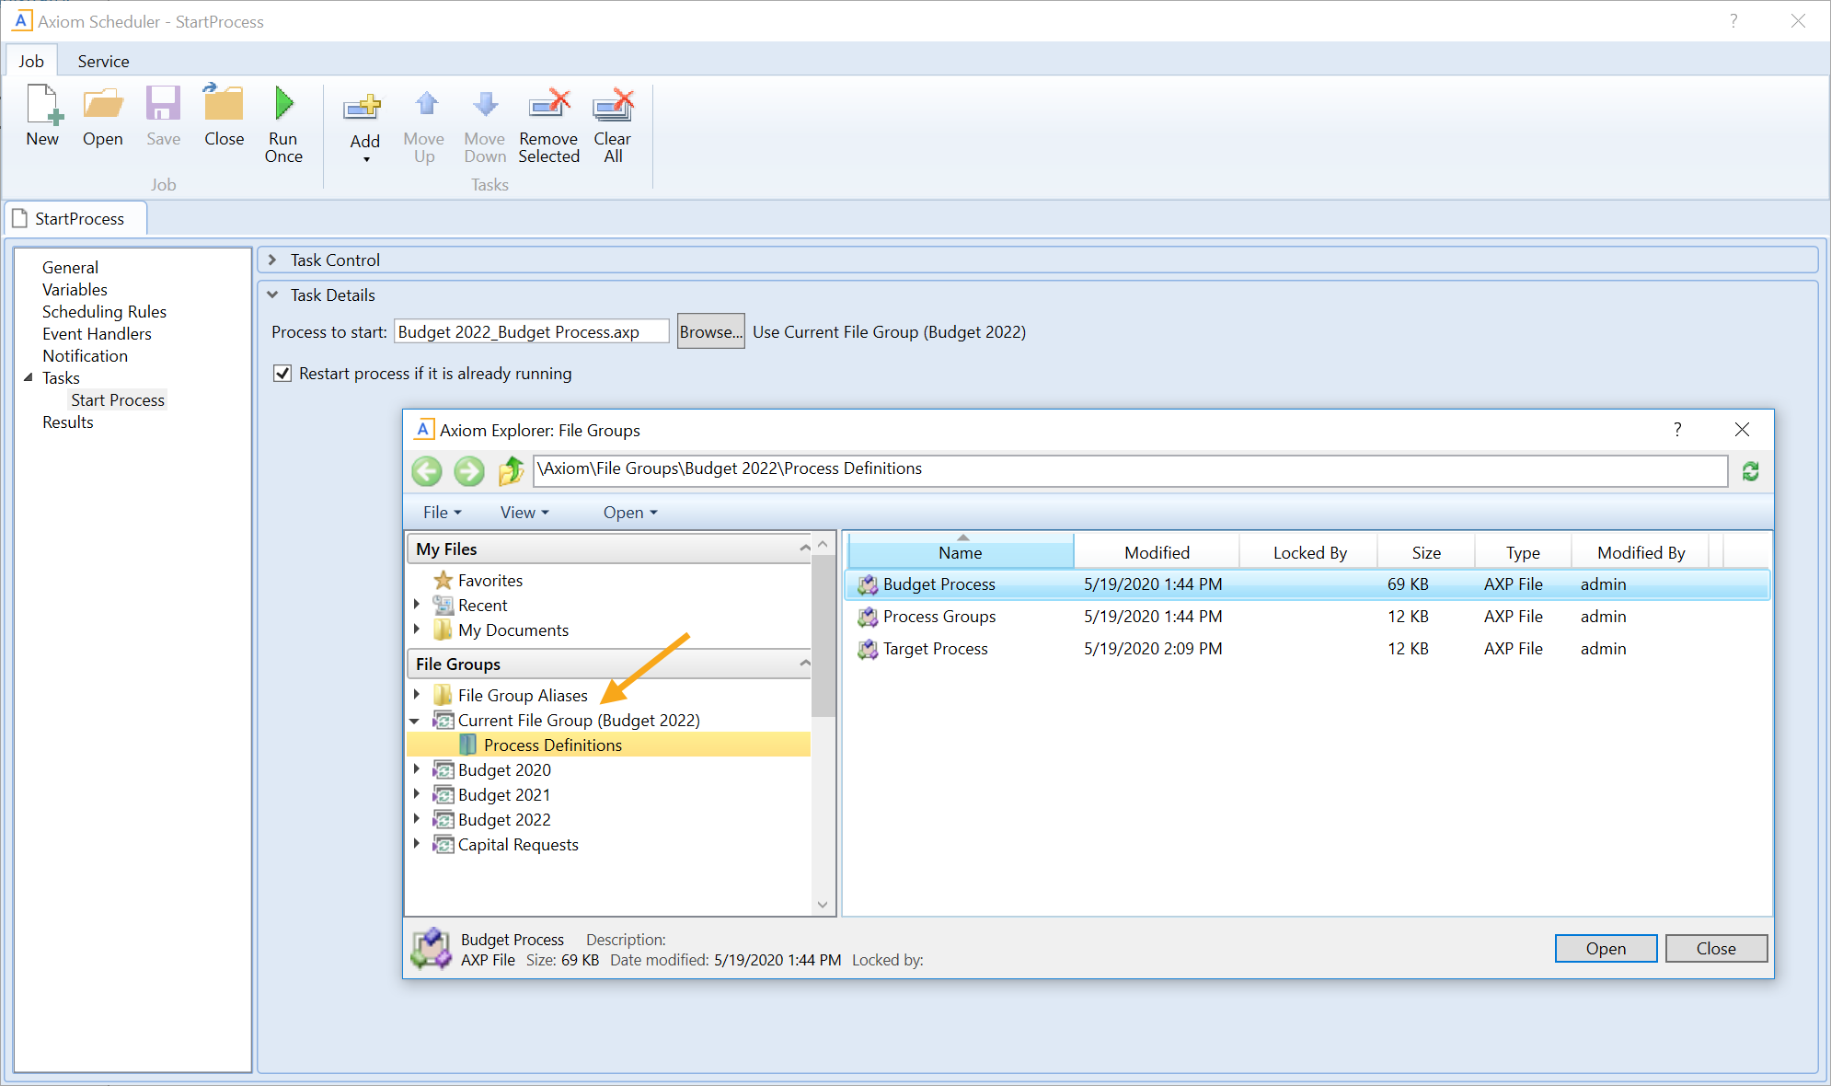Open the View menu in Explorer
This screenshot has height=1086, width=1831.
pyautogui.click(x=524, y=513)
